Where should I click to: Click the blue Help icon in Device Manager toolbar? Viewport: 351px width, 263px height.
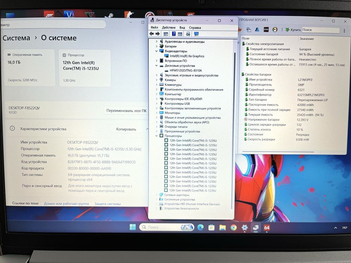coord(174,34)
